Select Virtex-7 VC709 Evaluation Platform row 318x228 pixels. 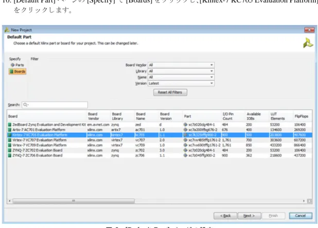pos(160,145)
